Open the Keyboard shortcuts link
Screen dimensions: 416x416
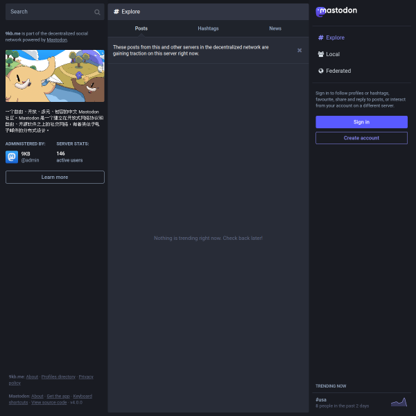click(51, 399)
